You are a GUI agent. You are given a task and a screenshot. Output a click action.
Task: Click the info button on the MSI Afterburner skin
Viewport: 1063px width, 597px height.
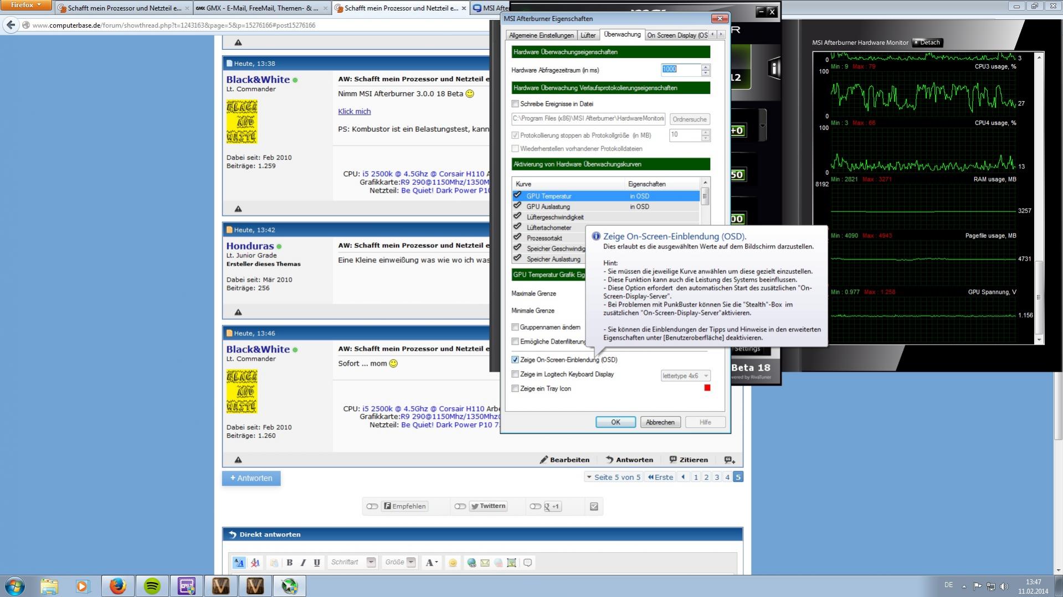coord(774,68)
